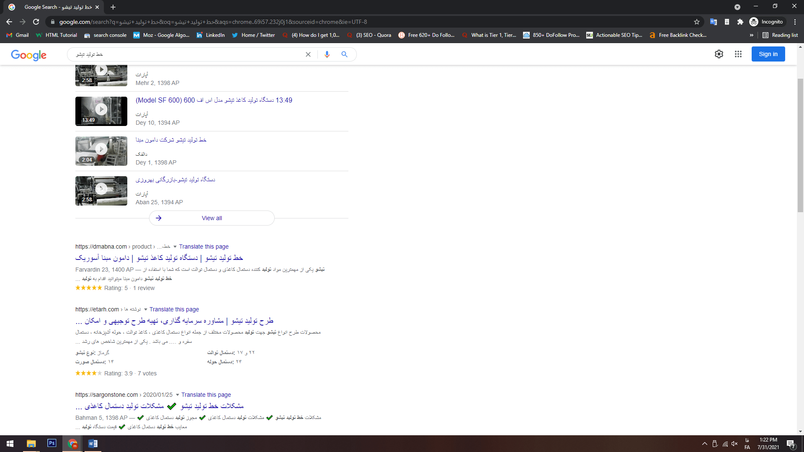Image resolution: width=804 pixels, height=452 pixels.
Task: Translate the dmabna.com result page
Action: tap(204, 247)
